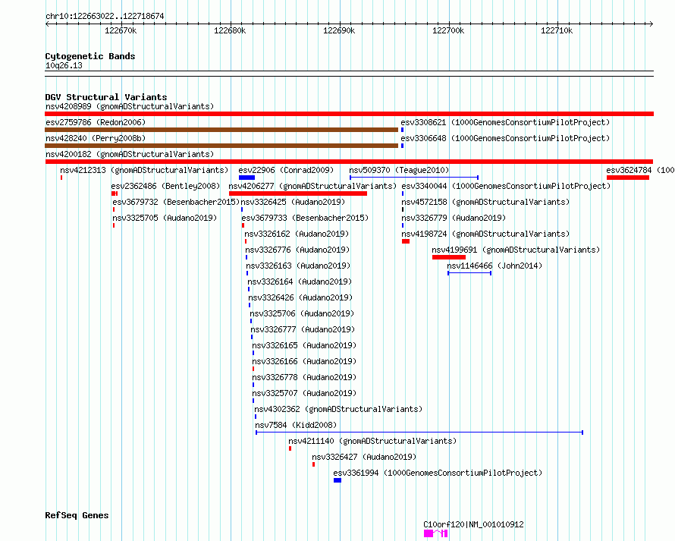Image resolution: width=675 pixels, height=541 pixels.
Task: Click the red nsv4208989 variant bar
Action: [349, 114]
